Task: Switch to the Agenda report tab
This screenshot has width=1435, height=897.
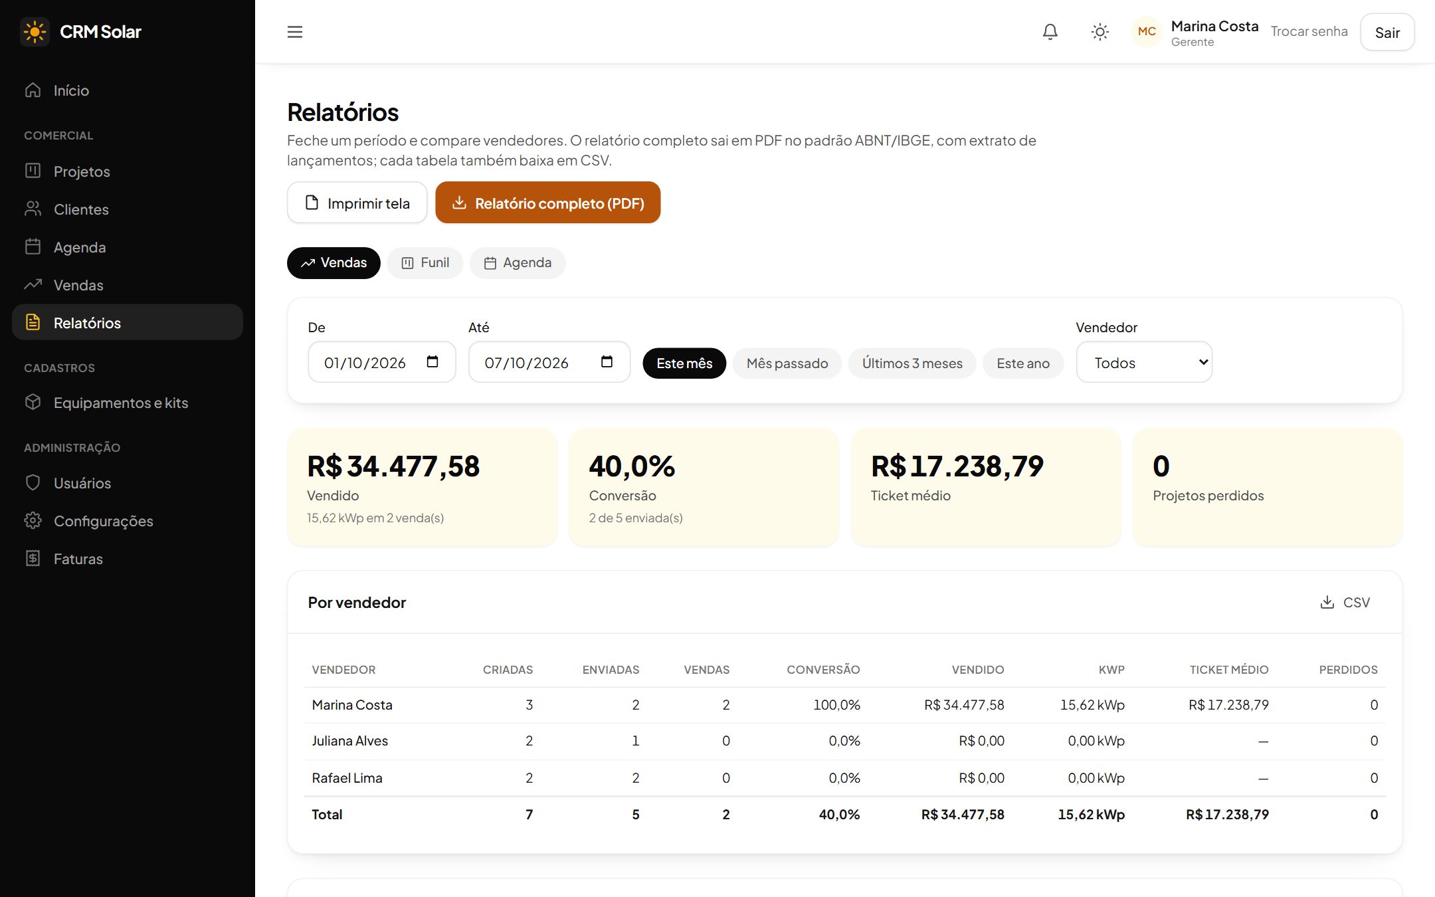Action: pyautogui.click(x=518, y=262)
